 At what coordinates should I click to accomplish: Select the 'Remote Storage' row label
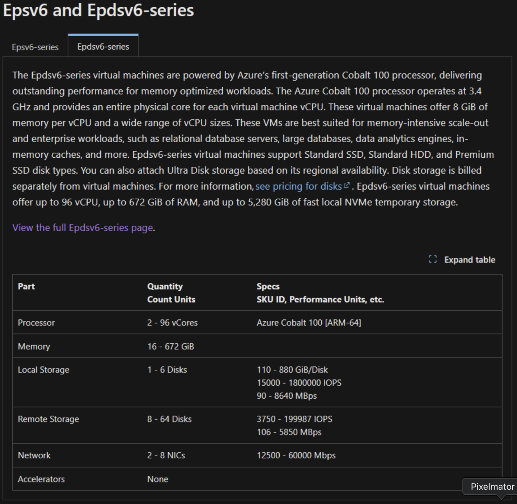click(48, 419)
